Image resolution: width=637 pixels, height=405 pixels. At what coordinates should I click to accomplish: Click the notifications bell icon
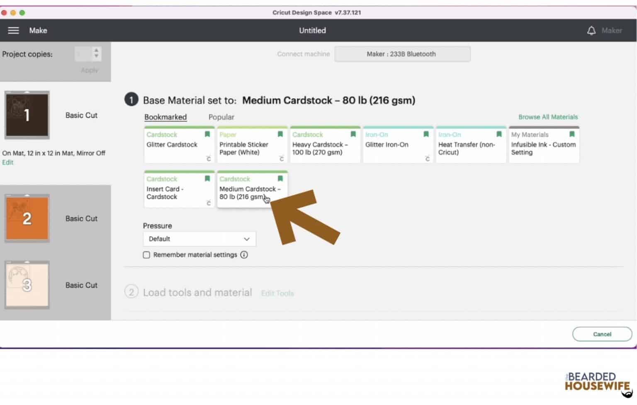coord(591,30)
